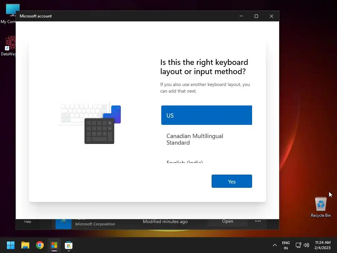Launch Google Chrome from taskbar
The image size is (337, 253).
click(40, 245)
